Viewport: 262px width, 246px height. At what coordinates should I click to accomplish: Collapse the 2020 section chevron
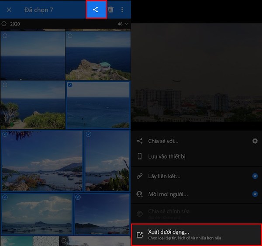(x=127, y=24)
